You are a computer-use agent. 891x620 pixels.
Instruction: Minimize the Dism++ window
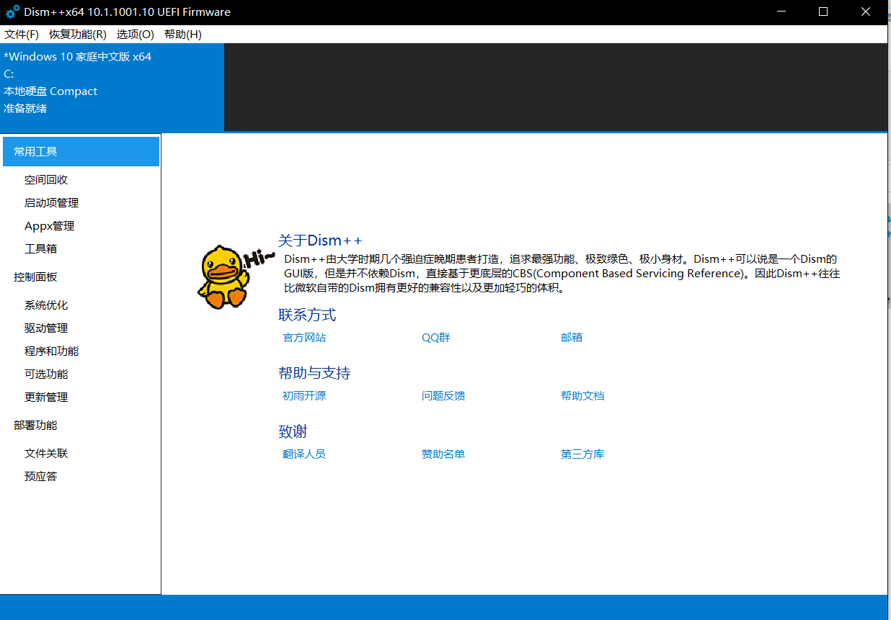pos(783,12)
